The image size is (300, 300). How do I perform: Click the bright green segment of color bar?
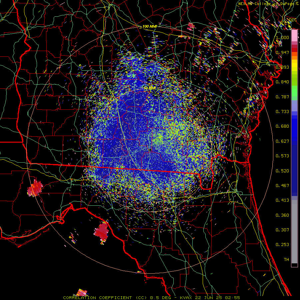(x=294, y=91)
